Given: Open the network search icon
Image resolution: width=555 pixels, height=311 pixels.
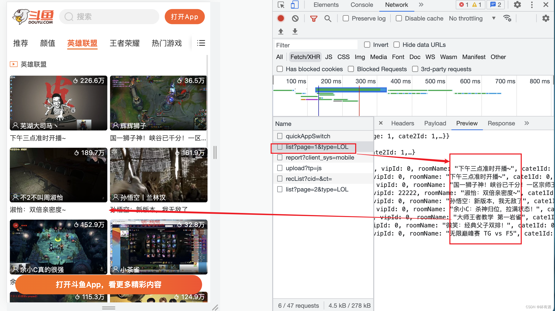Looking at the screenshot, I should coord(328,18).
